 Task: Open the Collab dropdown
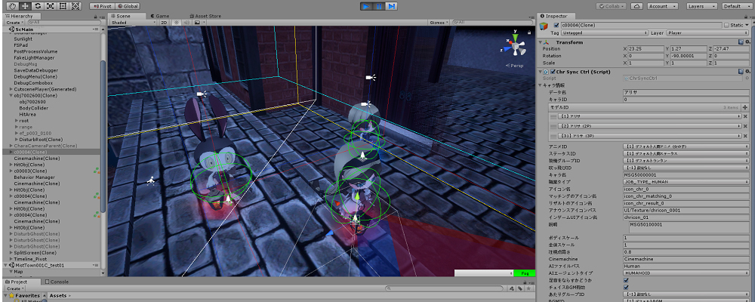(611, 6)
